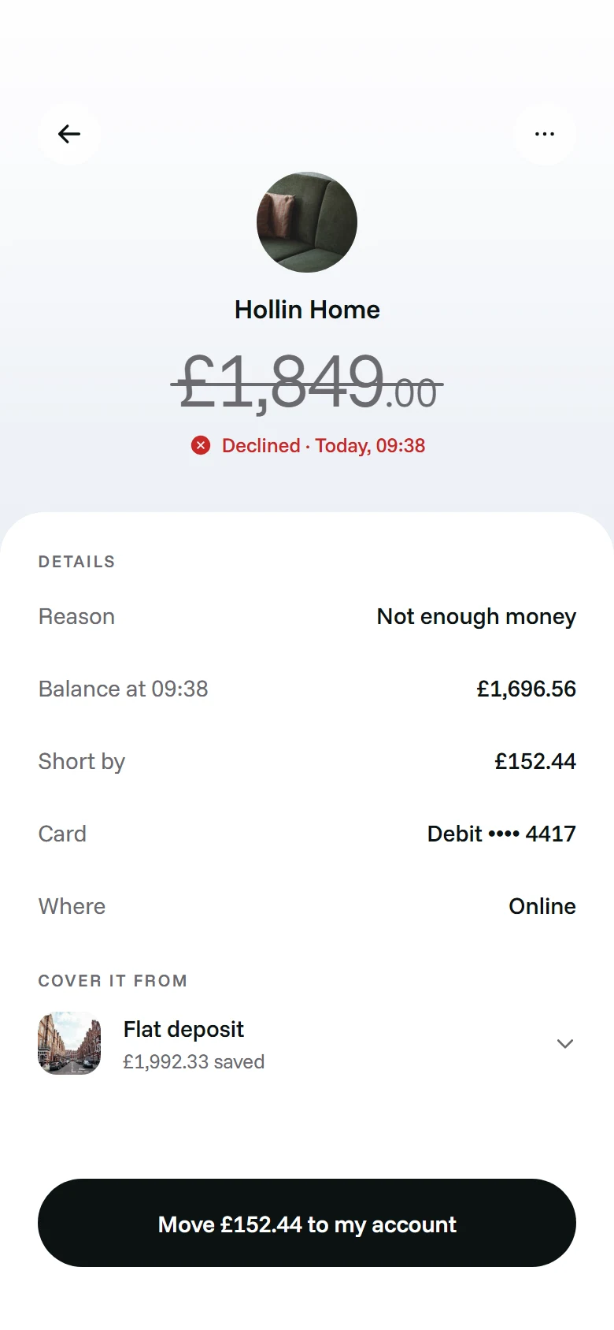This screenshot has height=1330, width=614.
Task: Tap the Where Online detail row
Action: click(x=307, y=906)
